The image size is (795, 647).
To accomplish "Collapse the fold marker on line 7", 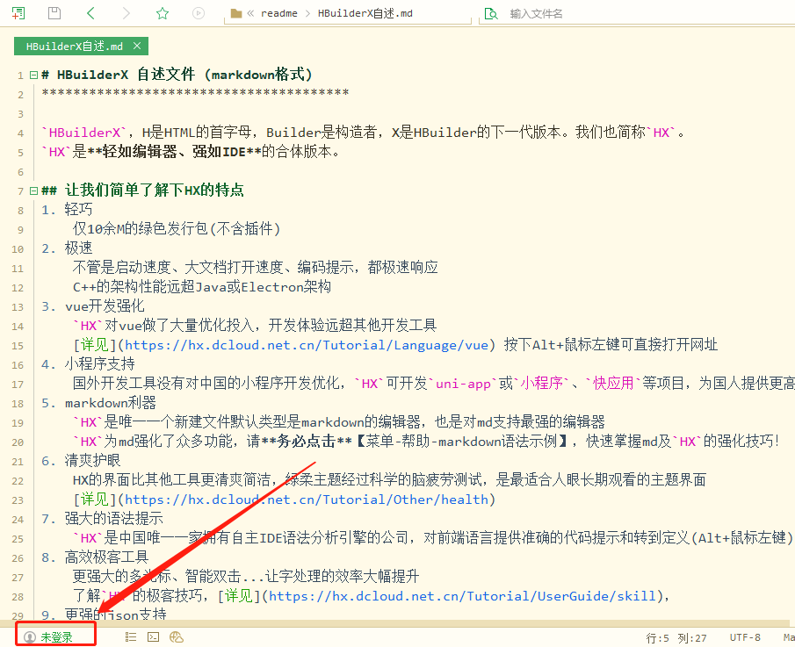I will tap(33, 191).
